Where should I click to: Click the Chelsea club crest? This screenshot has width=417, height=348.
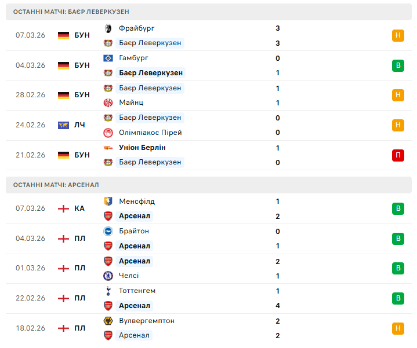click(108, 276)
